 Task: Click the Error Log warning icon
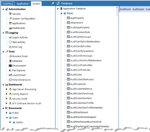coord(10,47)
